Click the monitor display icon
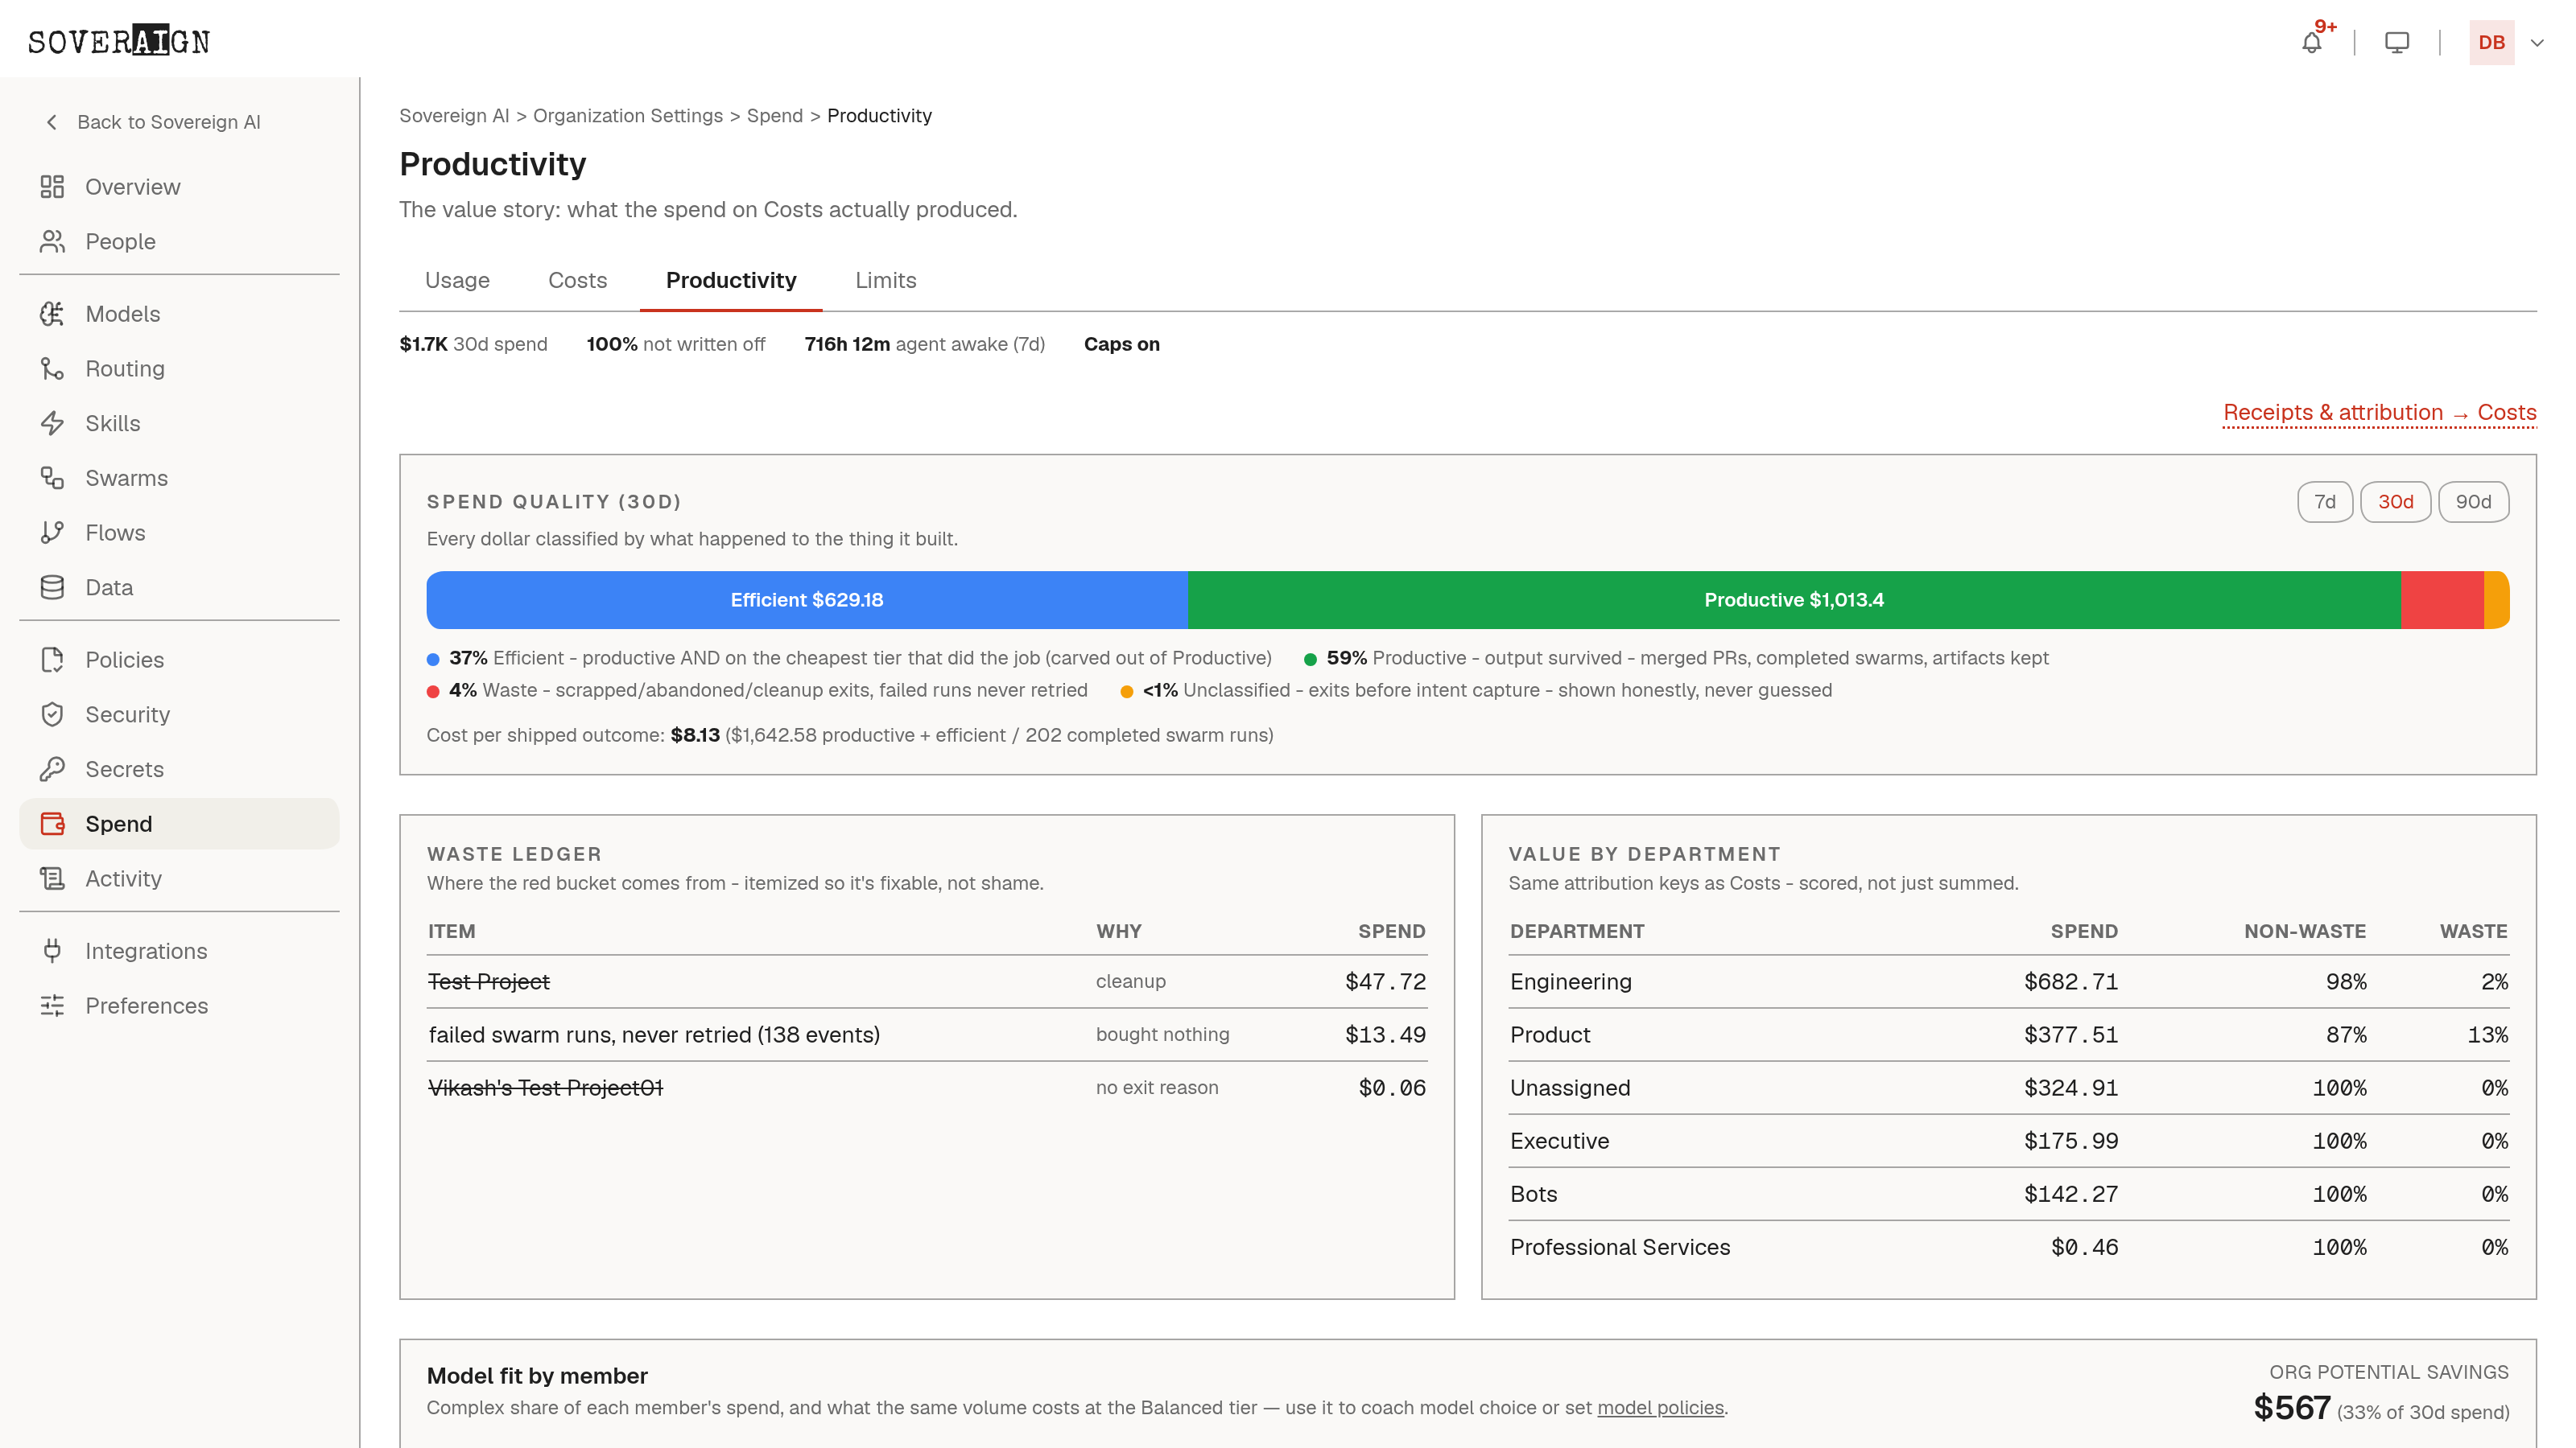The image size is (2576, 1448). pyautogui.click(x=2397, y=43)
